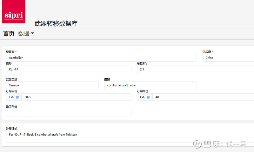This screenshot has height=152, width=254.
Task: Click the supplier field showing China
Action: (228, 58)
